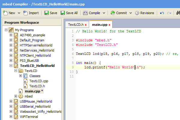Image resolution: width=180 pixels, height=120 pixels.
Task: Switch to the TextLCD.h tab
Action: pos(76,25)
